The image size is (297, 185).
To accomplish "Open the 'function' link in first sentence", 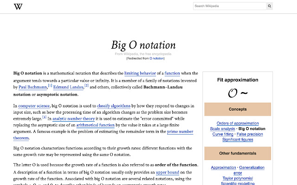I will (172, 73).
